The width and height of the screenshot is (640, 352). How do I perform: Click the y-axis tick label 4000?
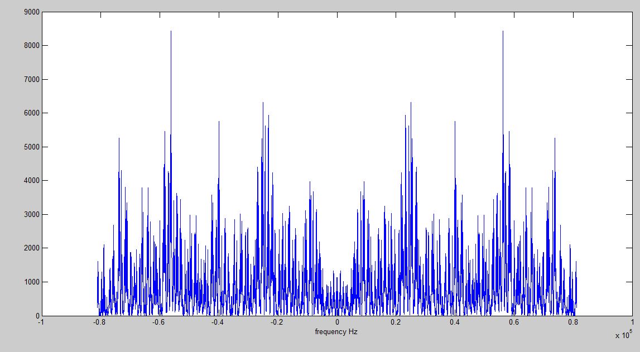(32, 181)
